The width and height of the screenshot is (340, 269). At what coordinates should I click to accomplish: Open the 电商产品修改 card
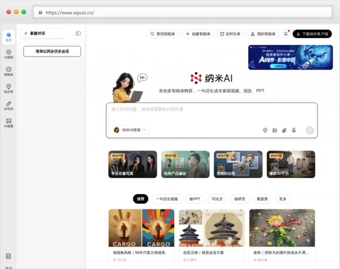pos(185,164)
